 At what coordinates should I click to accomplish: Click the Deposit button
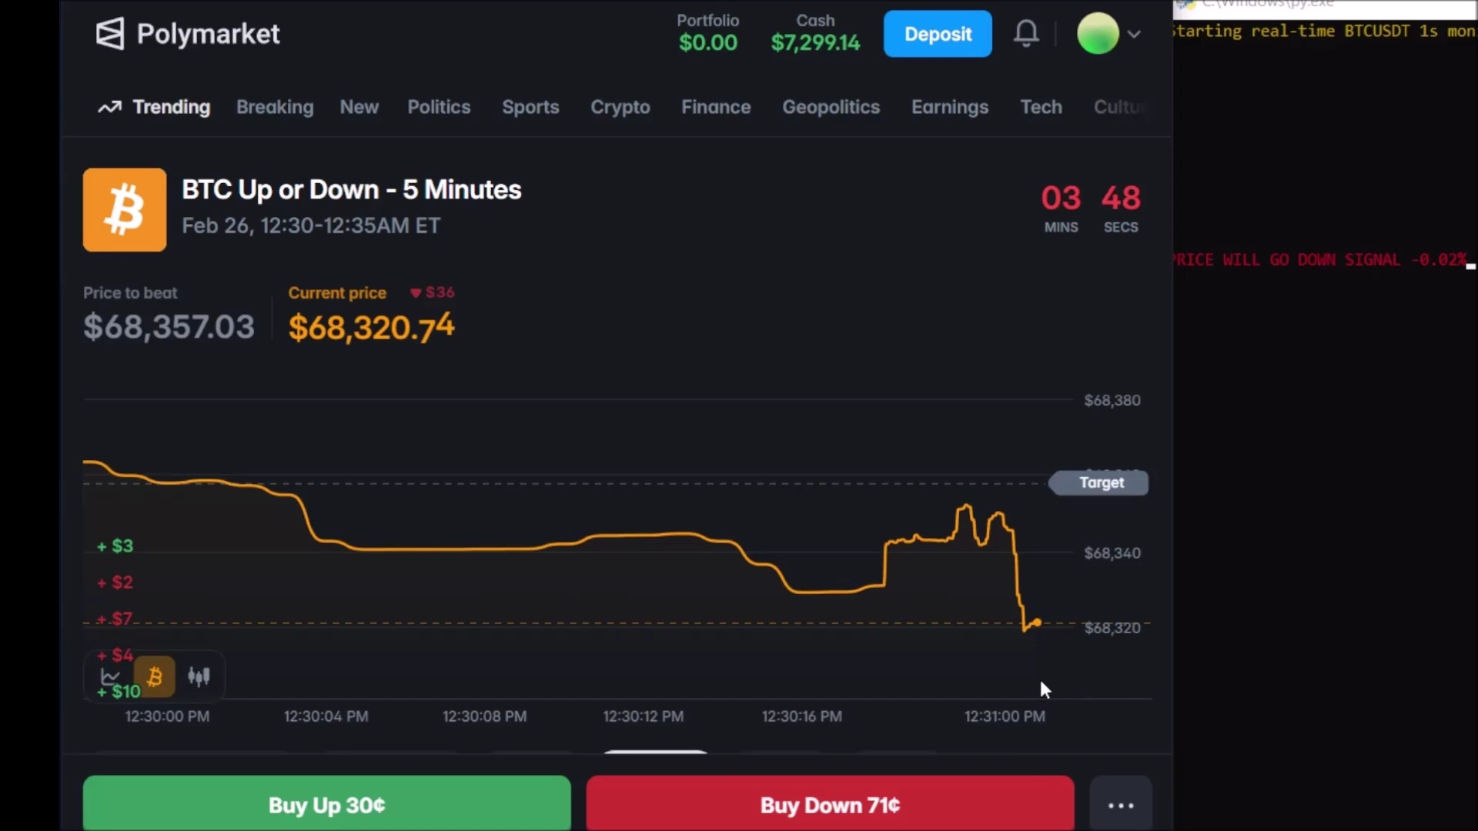point(938,34)
